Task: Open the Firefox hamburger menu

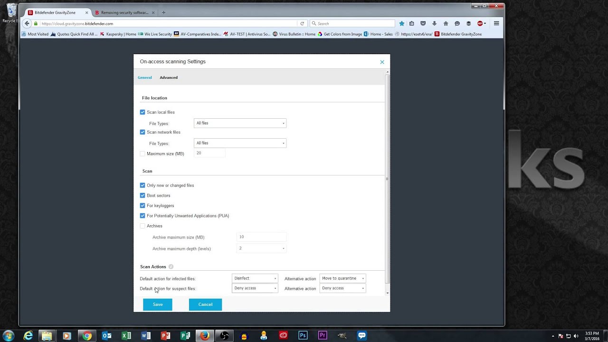Action: pyautogui.click(x=496, y=23)
